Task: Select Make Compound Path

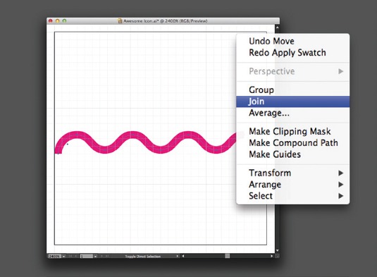Action: click(x=293, y=143)
